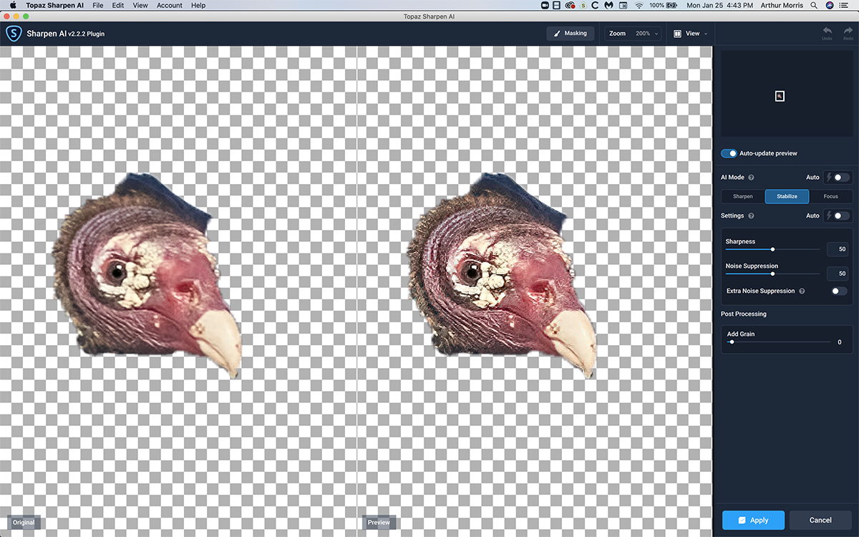Click the AI Mode help question mark
Image resolution: width=859 pixels, height=537 pixels.
click(x=751, y=177)
